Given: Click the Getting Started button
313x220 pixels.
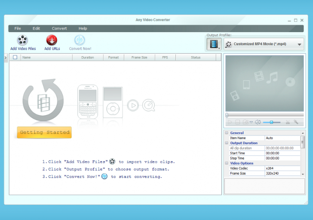Looking at the screenshot, I should pyautogui.click(x=44, y=133).
